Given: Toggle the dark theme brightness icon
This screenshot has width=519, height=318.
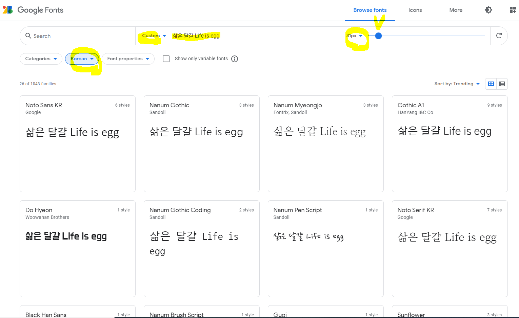Looking at the screenshot, I should pyautogui.click(x=488, y=10).
